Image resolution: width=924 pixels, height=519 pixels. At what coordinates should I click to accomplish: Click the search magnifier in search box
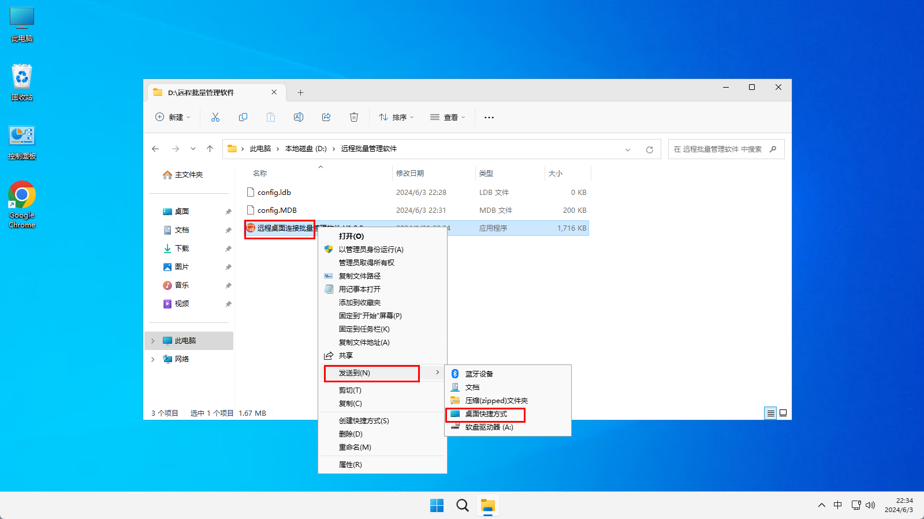773,149
